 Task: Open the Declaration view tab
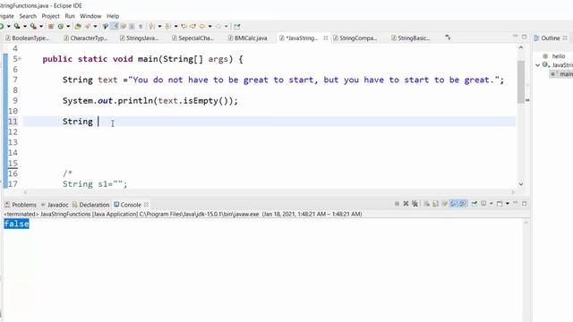pos(90,205)
